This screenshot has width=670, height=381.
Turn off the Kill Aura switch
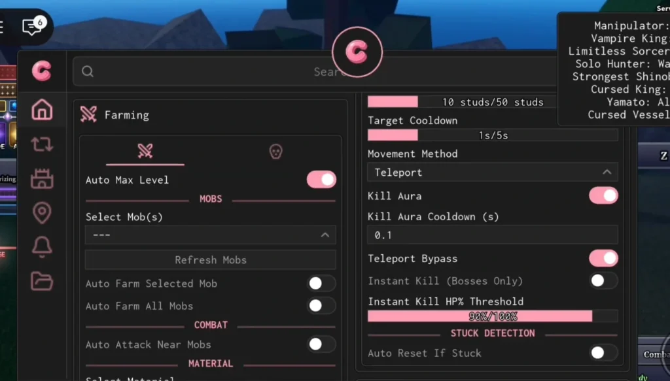coord(603,196)
